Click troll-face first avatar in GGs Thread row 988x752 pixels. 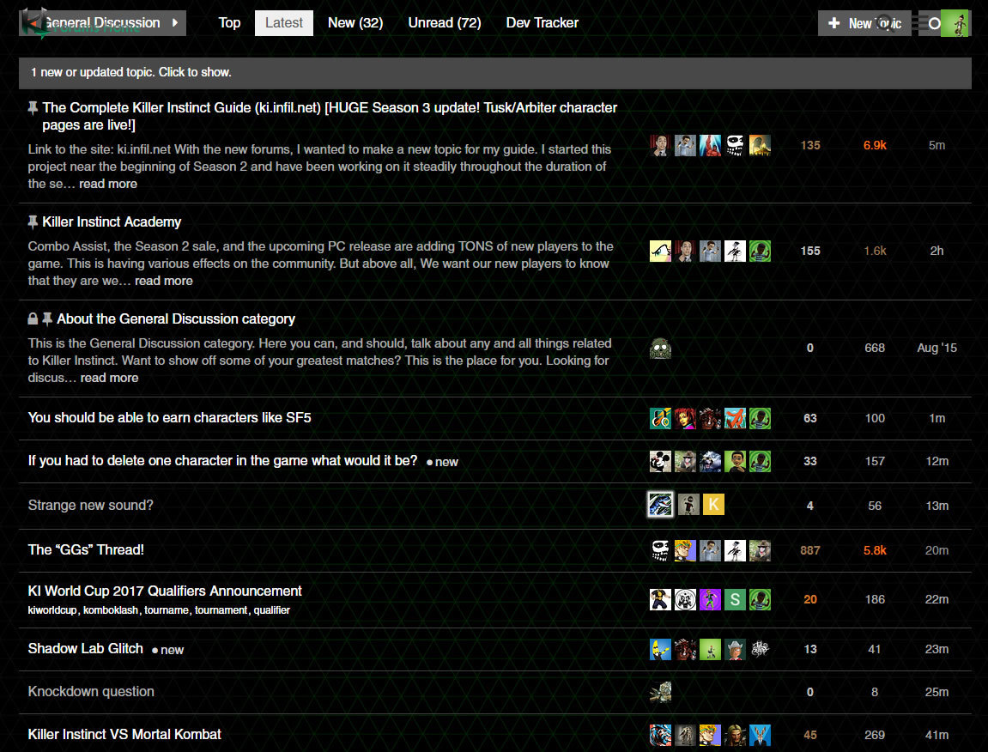pyautogui.click(x=660, y=550)
